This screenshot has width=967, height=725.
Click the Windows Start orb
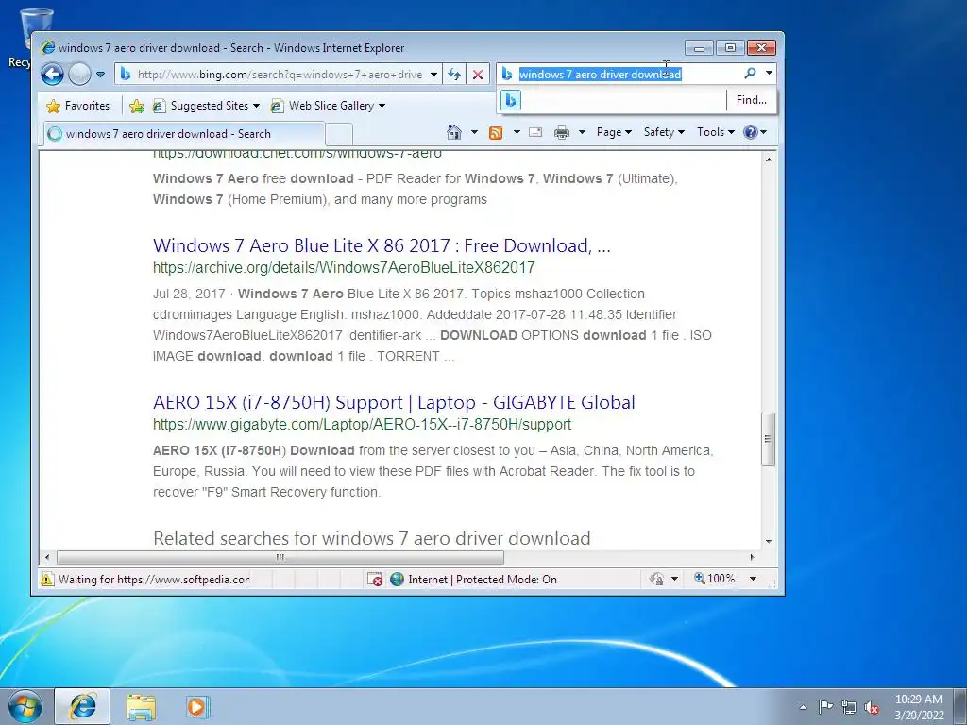tap(25, 706)
